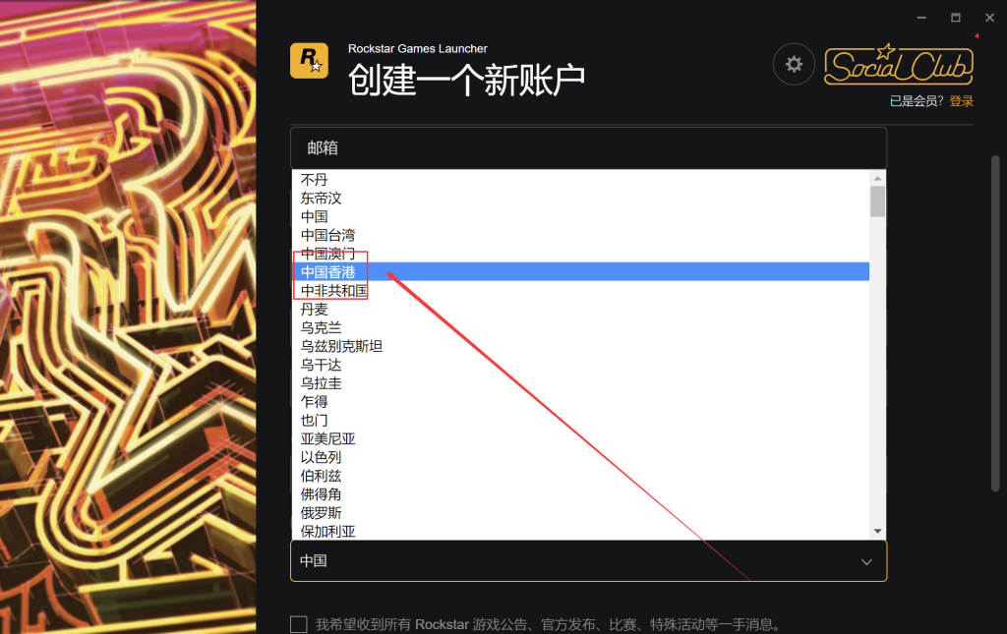
Task: Pick 亚美尼亚 from the country list
Action: pyautogui.click(x=580, y=439)
